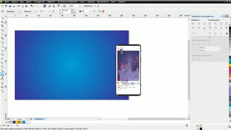The image size is (231, 130).
Task: Click the Cut scissors icon
Action: click(x=19, y=6)
